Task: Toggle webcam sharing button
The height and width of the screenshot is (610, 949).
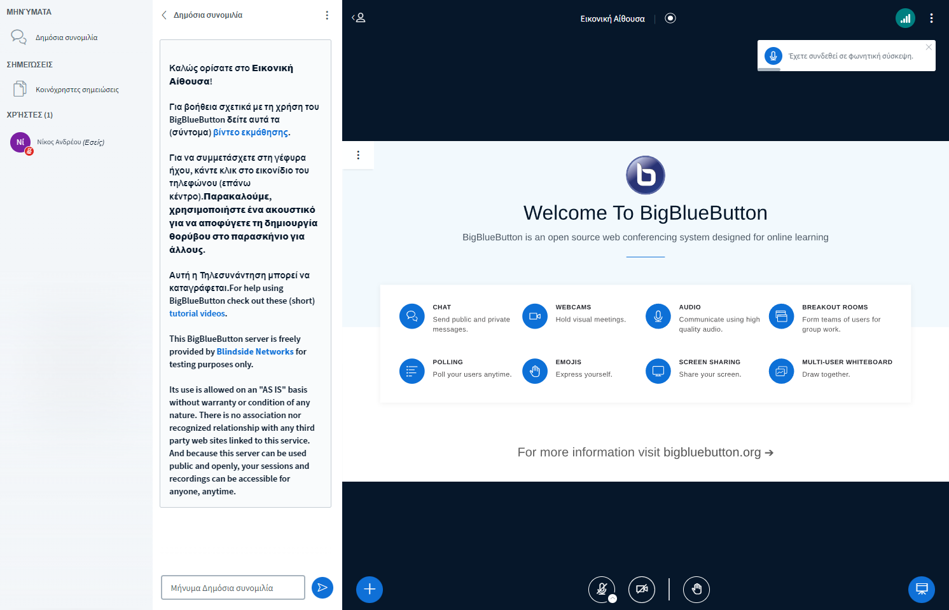Action: pos(642,589)
